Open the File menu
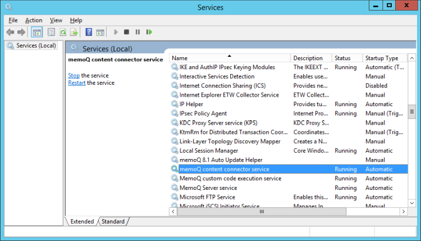Screen dimensions: 421x241 click(x=13, y=20)
